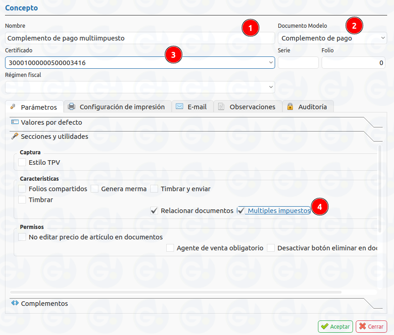Open the Documento Modelo dropdown
Screen dimensions: 394x335
[332, 38]
